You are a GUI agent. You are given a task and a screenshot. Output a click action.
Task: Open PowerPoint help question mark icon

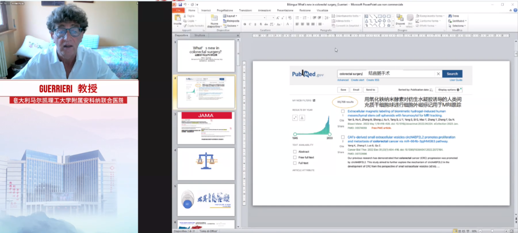click(515, 10)
